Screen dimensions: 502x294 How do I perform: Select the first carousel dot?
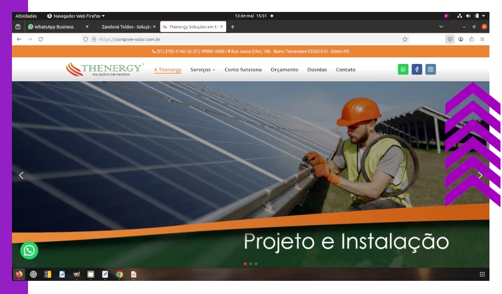click(x=245, y=264)
